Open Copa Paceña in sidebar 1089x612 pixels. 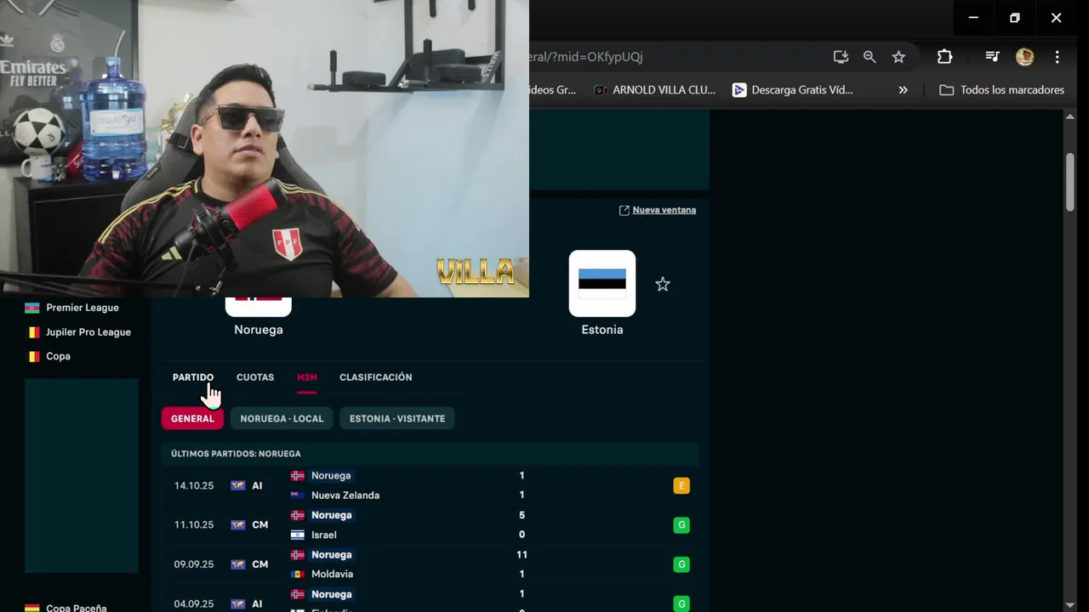pos(77,608)
